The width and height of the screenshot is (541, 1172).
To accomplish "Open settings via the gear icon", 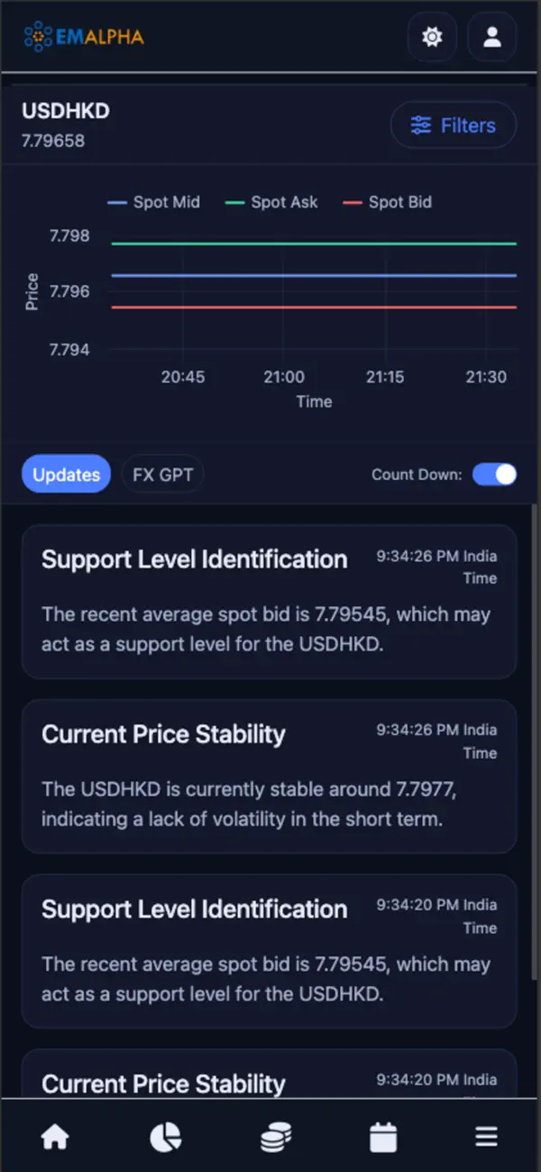I will point(432,37).
